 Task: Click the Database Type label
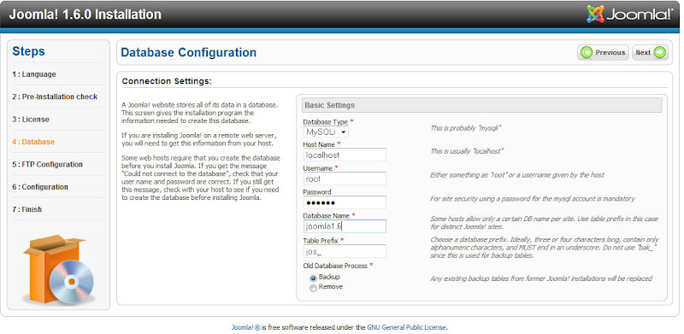(x=328, y=121)
